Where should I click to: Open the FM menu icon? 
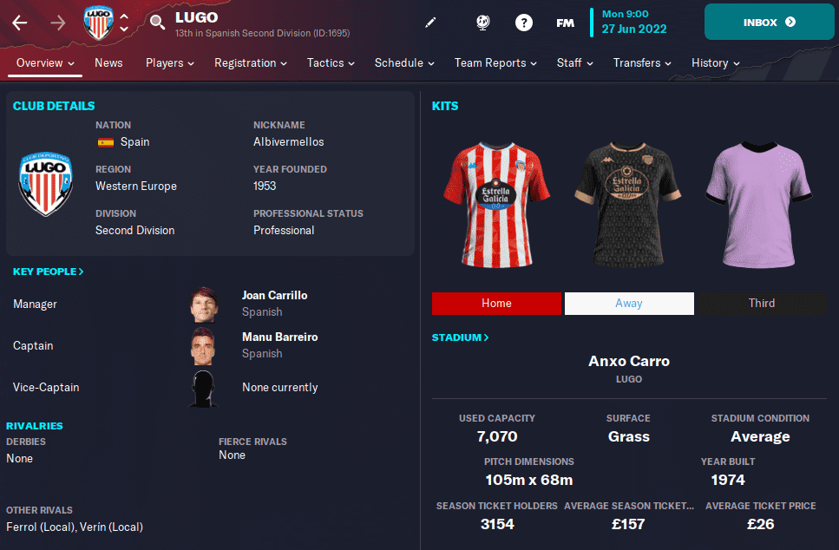tap(565, 23)
